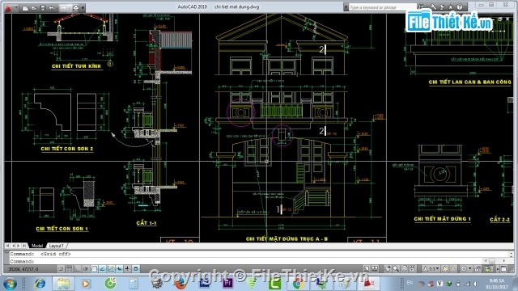Switch to the Model tab
This screenshot has width=518, height=291.
click(x=37, y=246)
